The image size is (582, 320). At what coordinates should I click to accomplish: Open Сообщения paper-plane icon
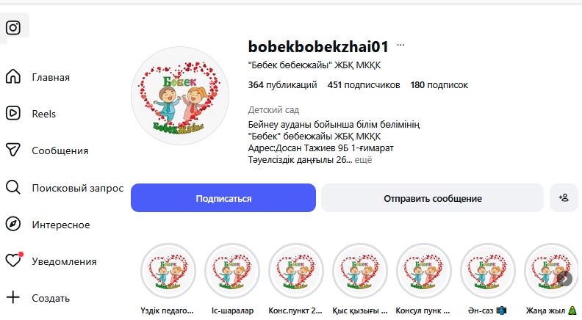(x=13, y=150)
